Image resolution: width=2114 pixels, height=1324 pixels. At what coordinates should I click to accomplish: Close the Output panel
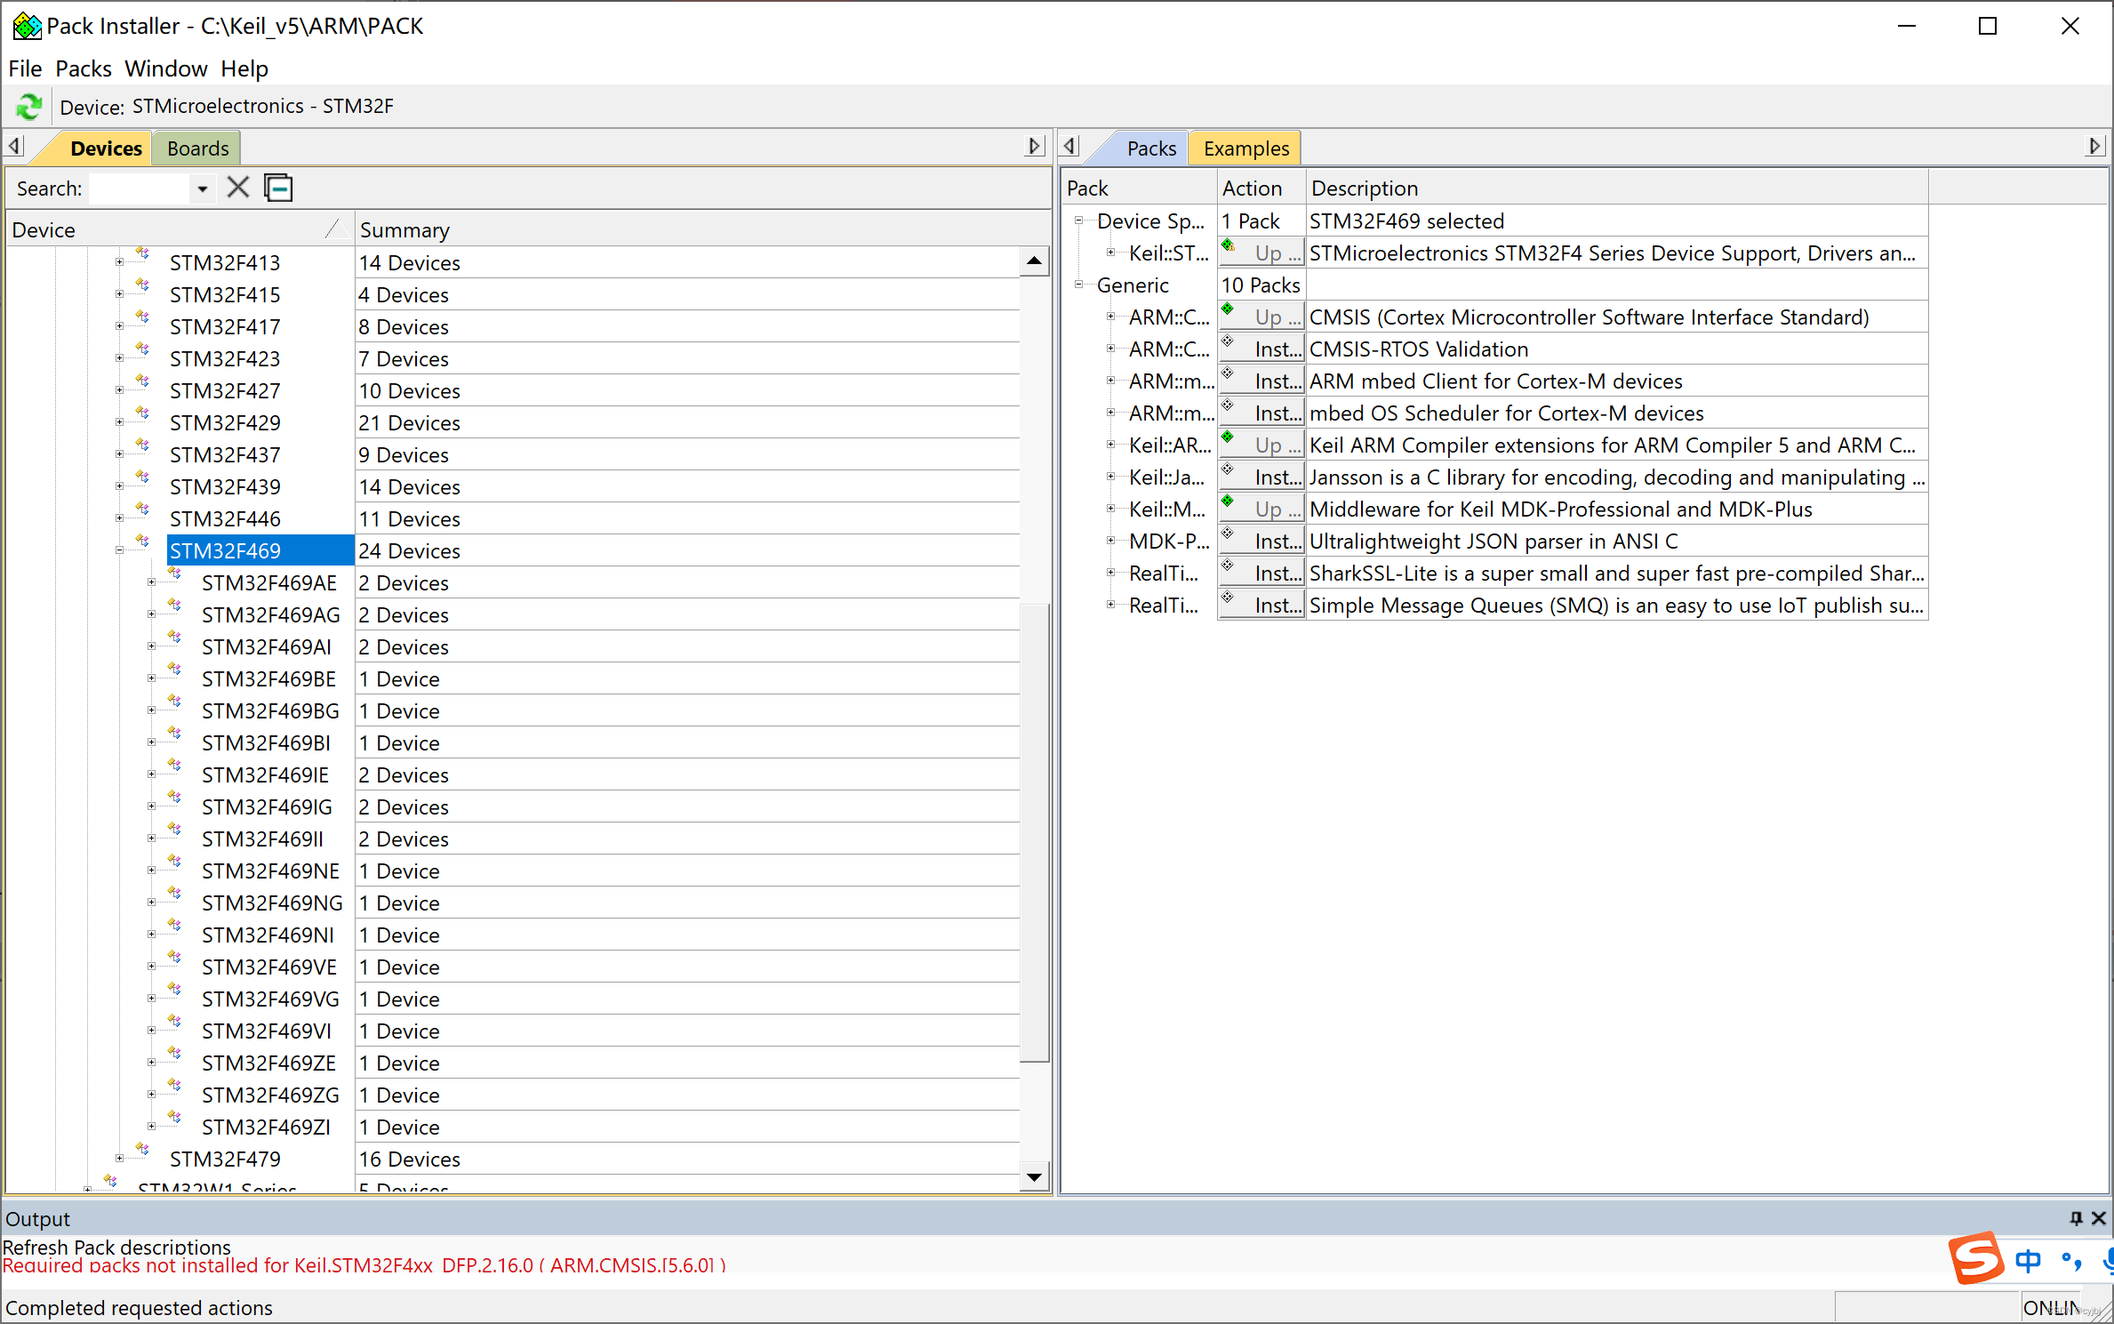click(2098, 1218)
